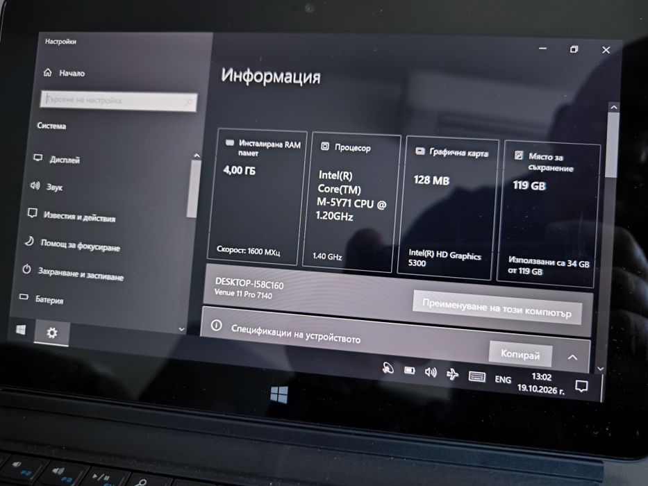Open the touch keyboard tray icon
The width and height of the screenshot is (648, 486).
coord(477,376)
